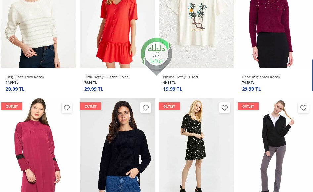Open İşleme Detaylı Tişört product
This screenshot has width=313, height=192.
pyautogui.click(x=181, y=77)
